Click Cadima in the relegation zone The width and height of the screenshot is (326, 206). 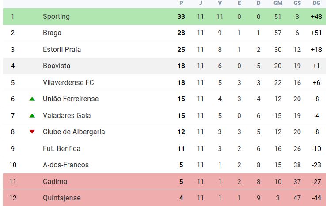pos(55,181)
